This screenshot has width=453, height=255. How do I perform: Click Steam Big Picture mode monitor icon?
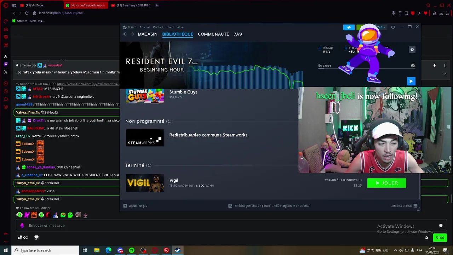[x=393, y=27]
